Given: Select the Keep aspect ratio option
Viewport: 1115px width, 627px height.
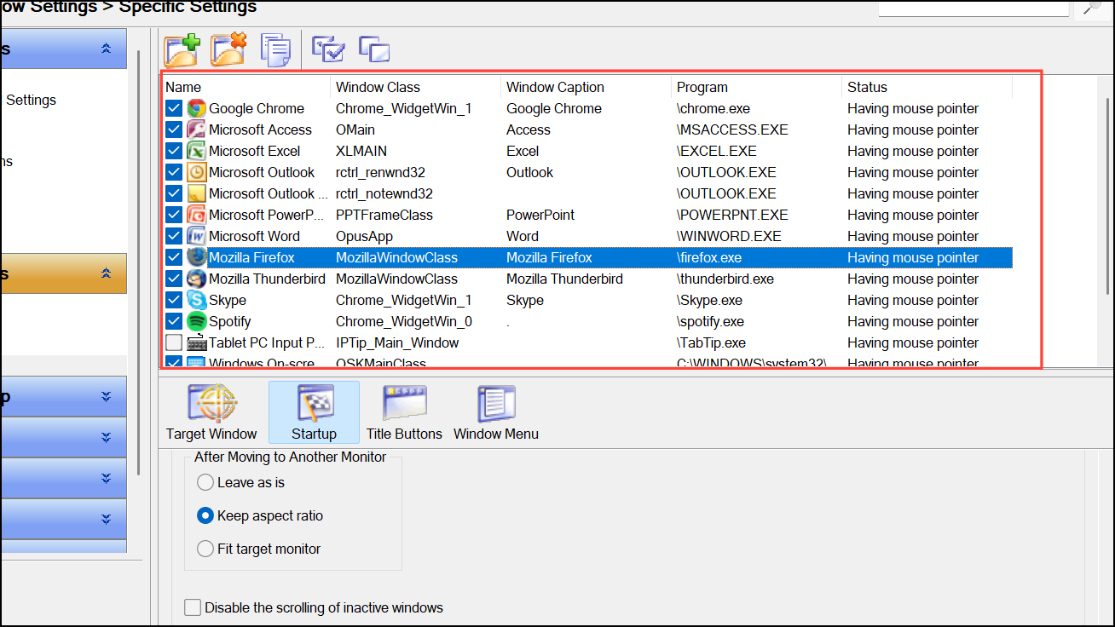Looking at the screenshot, I should 205,515.
